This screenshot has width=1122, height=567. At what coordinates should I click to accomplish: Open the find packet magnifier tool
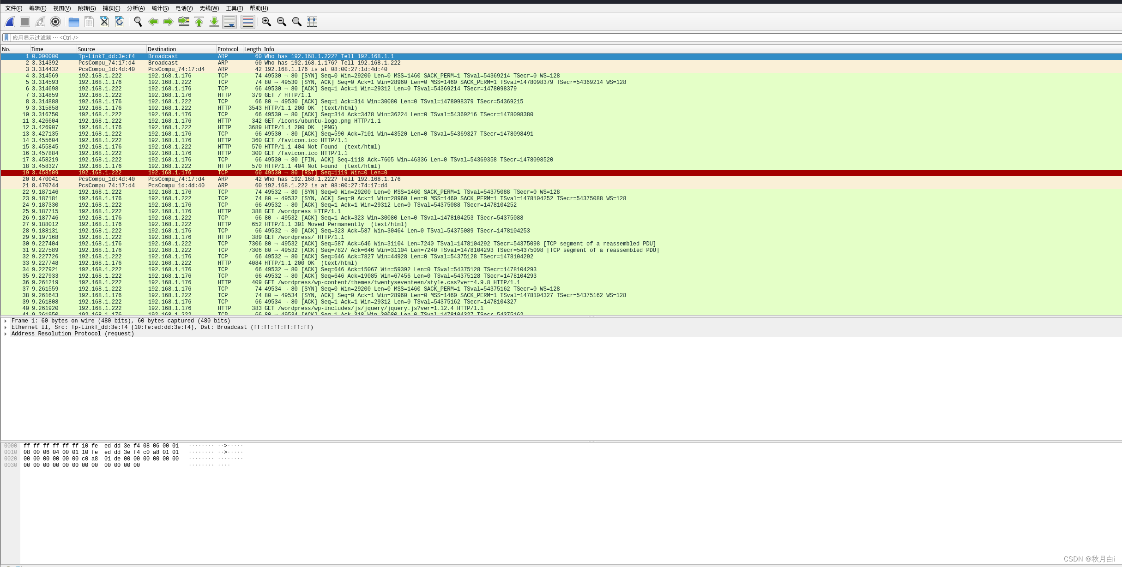click(138, 22)
